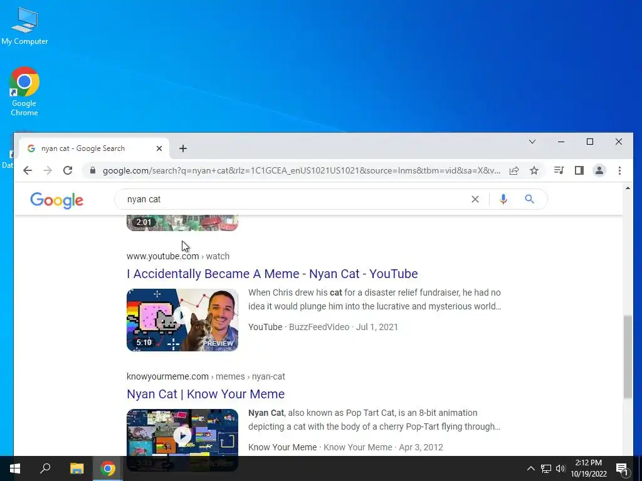Start voice search with microphone icon

click(503, 199)
